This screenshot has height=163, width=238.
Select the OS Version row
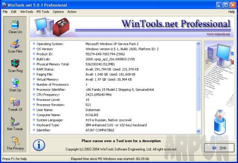[x=113, y=49]
